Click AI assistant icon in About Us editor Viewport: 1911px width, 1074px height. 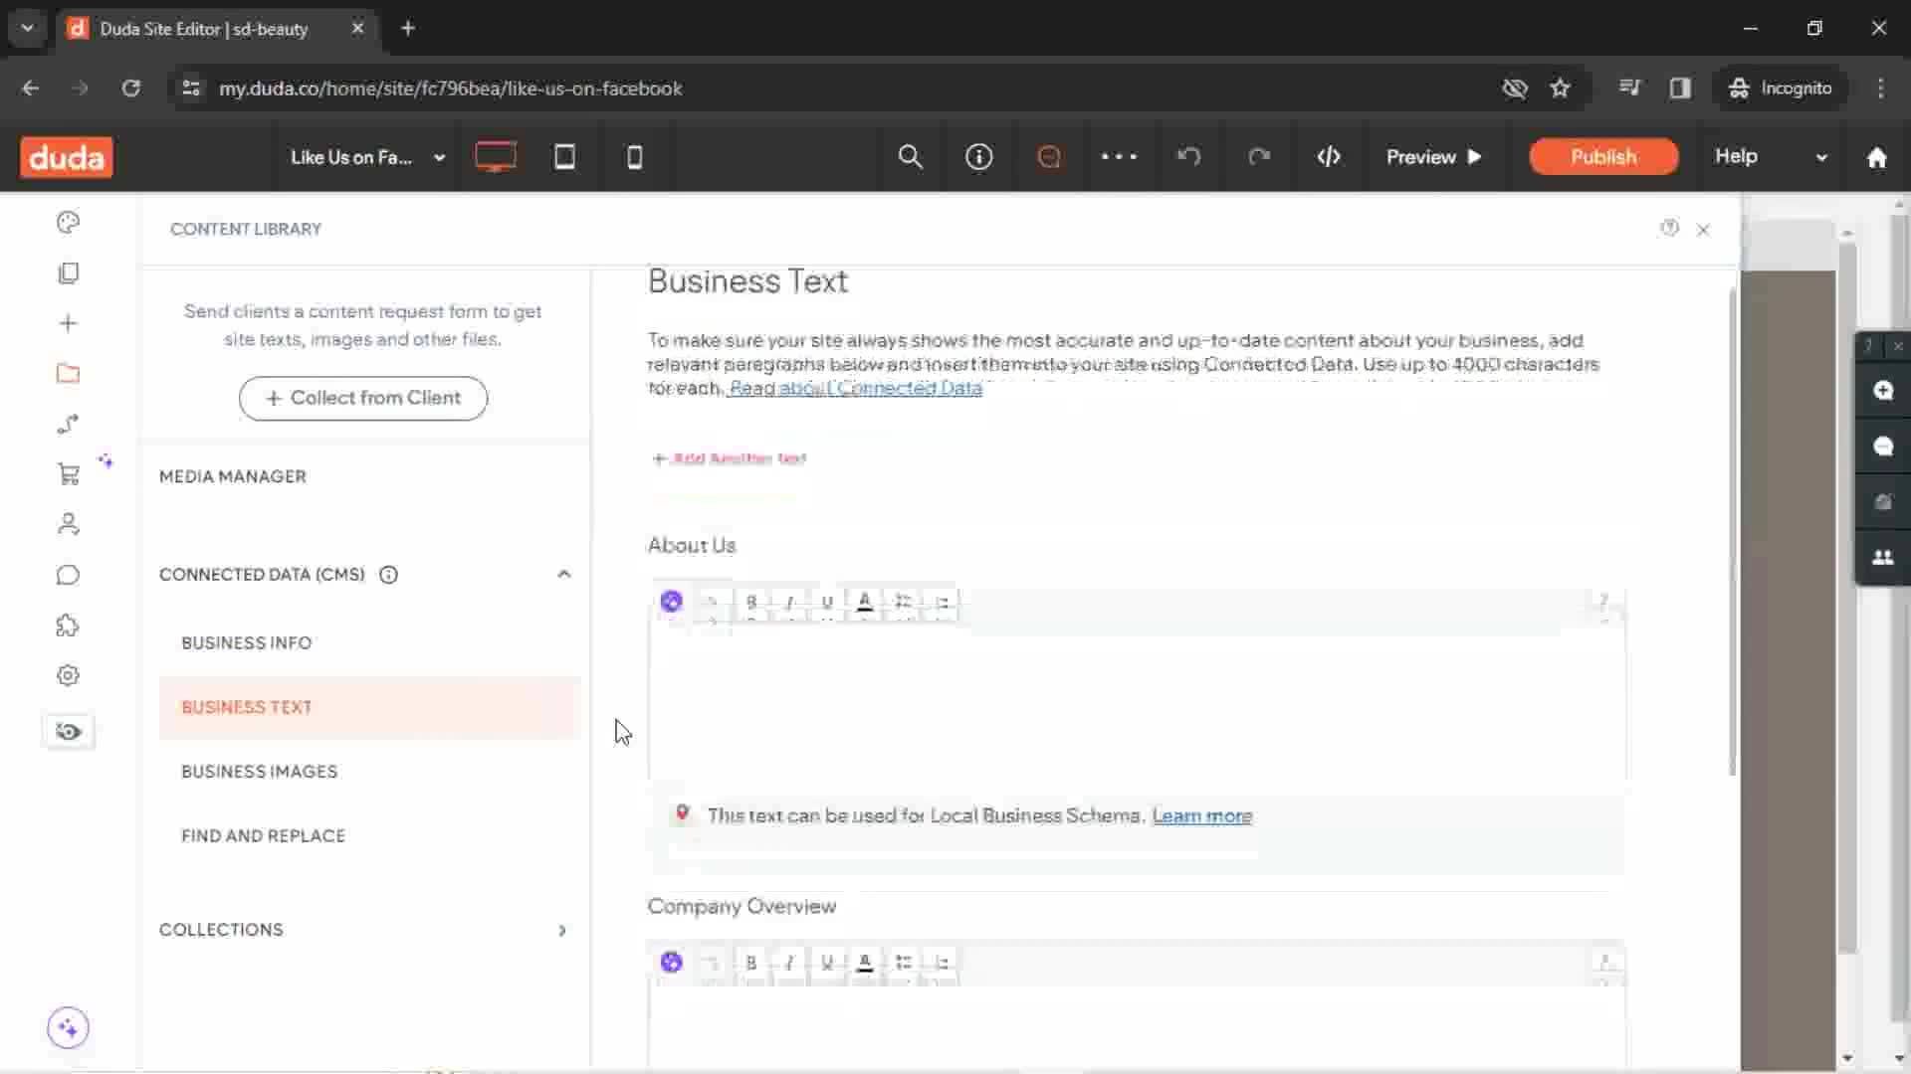click(x=672, y=602)
